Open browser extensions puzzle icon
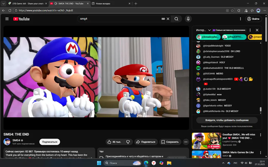This screenshot has width=268, height=167. 239,10
